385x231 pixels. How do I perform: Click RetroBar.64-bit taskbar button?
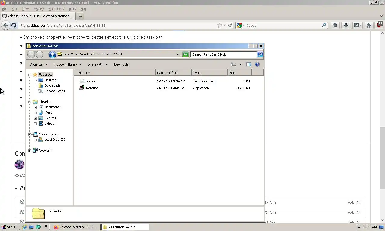tap(125, 227)
